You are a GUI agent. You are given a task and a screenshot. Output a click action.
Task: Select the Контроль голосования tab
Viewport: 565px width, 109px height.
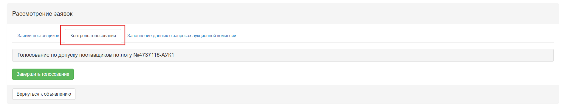(93, 36)
